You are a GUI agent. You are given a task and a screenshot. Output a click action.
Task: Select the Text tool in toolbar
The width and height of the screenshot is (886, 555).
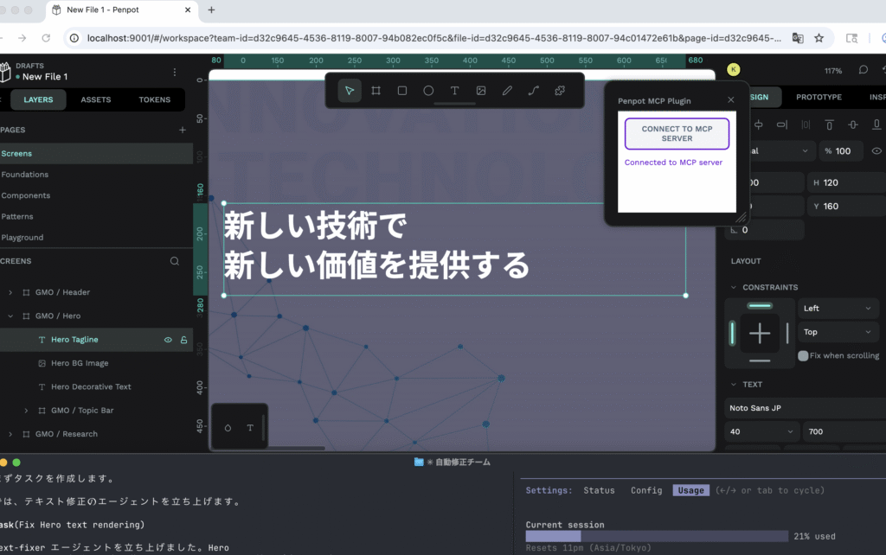coord(454,91)
